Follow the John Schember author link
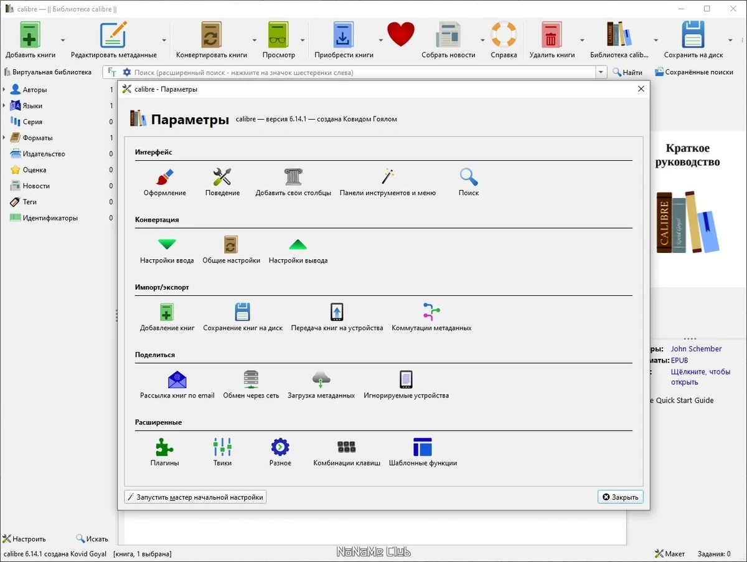 pos(696,349)
